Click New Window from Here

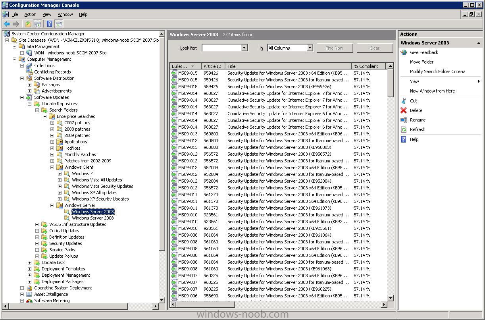point(432,91)
